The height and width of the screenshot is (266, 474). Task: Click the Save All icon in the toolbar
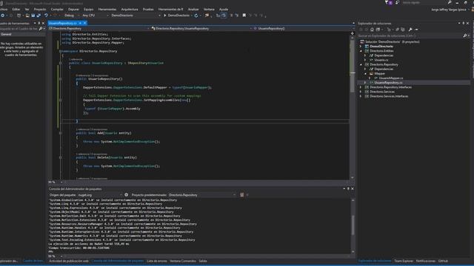tap(39, 16)
